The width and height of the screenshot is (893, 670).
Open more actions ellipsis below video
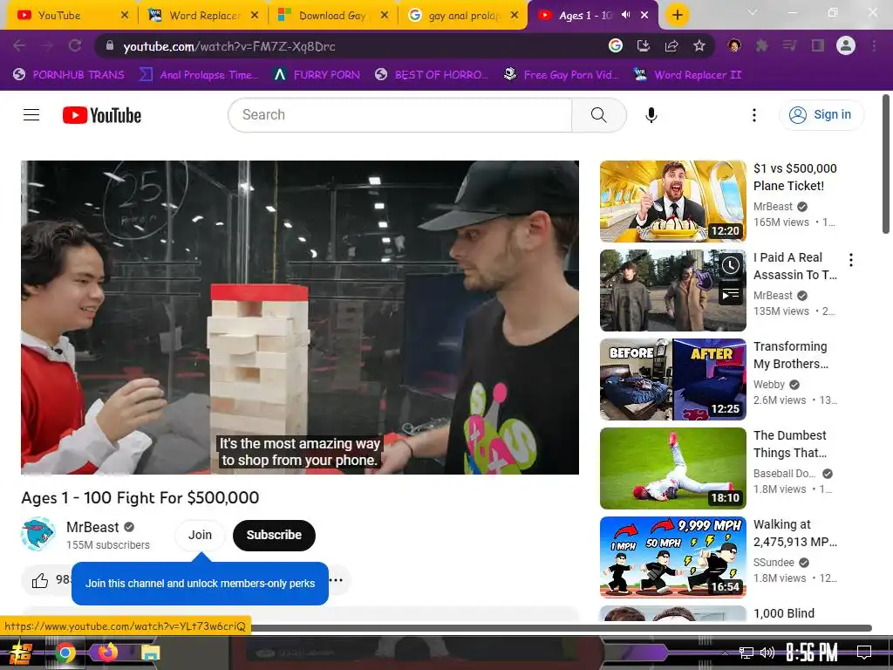click(337, 580)
